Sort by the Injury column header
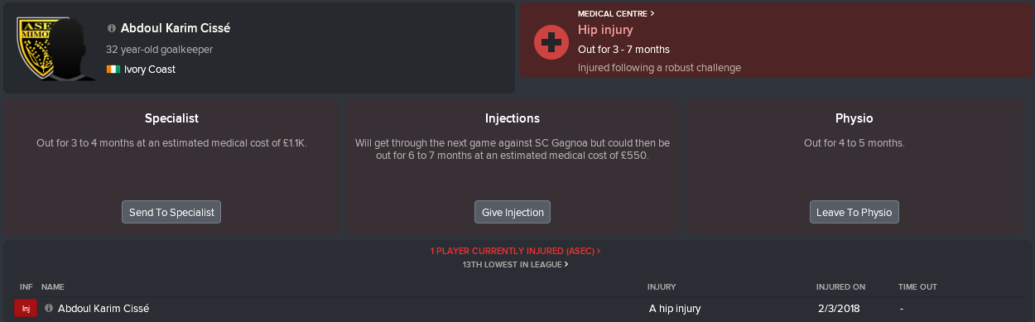This screenshot has height=322, width=1035. click(662, 287)
